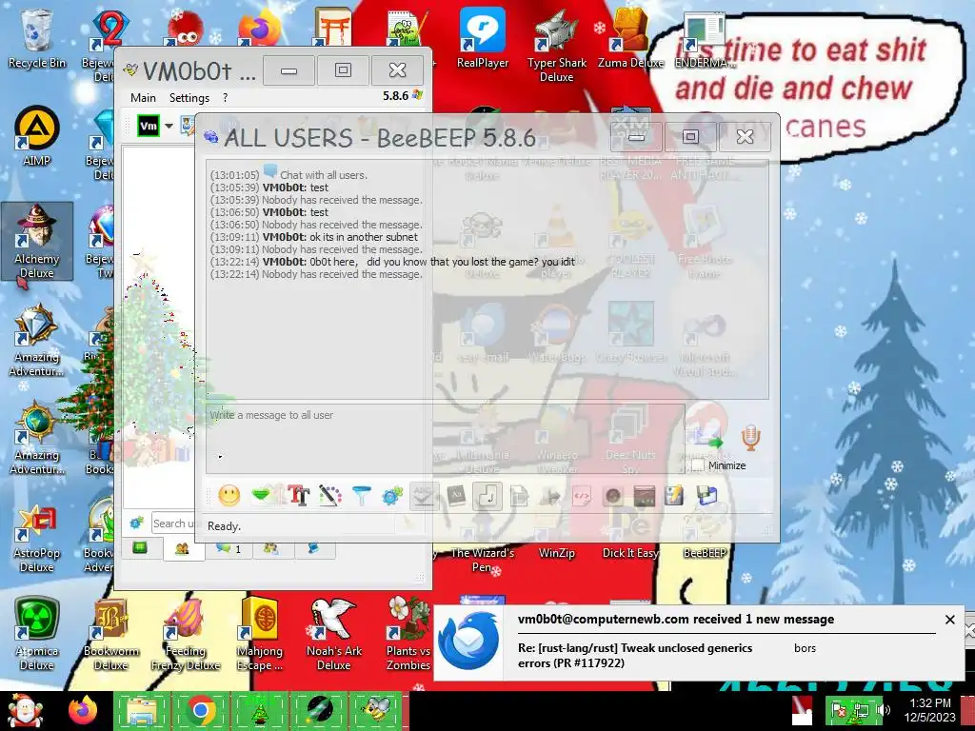Open the ? help menu
Image resolution: width=975 pixels, height=731 pixels.
(x=225, y=98)
